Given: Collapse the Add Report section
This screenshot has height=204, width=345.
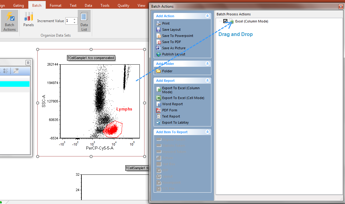Looking at the screenshot, I should click(208, 81).
